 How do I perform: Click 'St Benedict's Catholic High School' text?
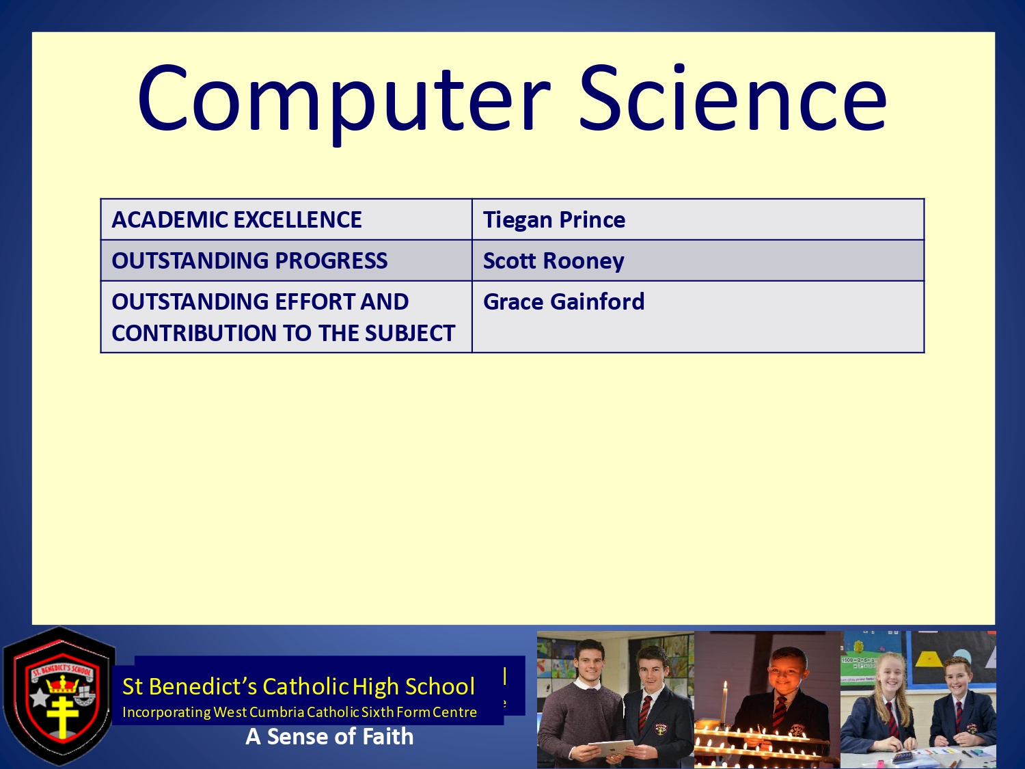pyautogui.click(x=298, y=686)
